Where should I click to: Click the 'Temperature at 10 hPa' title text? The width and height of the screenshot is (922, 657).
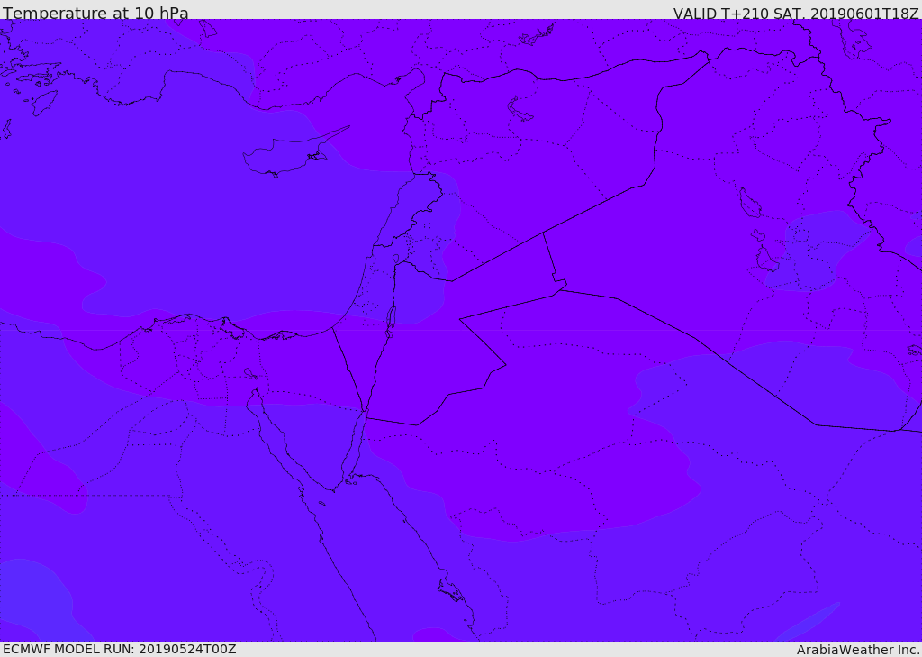point(95,13)
